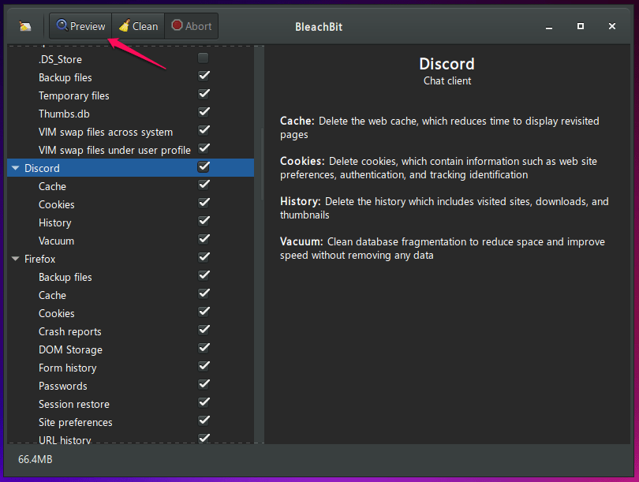Toggle Discord Vacuum checkbox
Screen dimensions: 639x482
click(204, 240)
